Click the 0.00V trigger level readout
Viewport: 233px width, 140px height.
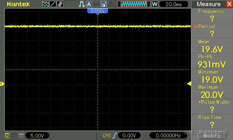tap(129, 136)
